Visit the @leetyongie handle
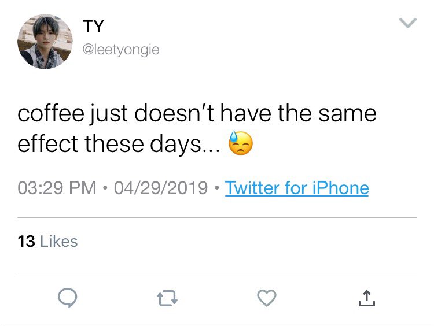 [x=121, y=50]
